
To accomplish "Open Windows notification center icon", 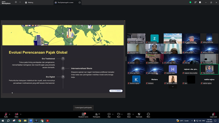I will tap(215, 121).
